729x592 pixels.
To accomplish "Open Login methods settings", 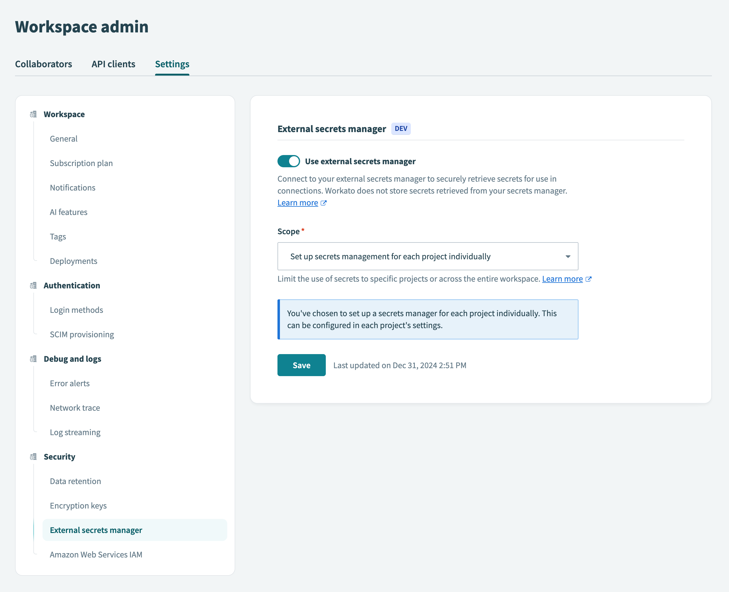I will click(76, 310).
